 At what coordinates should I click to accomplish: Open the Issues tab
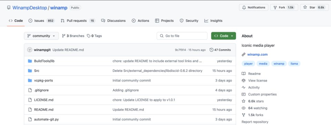[x=42, y=21]
